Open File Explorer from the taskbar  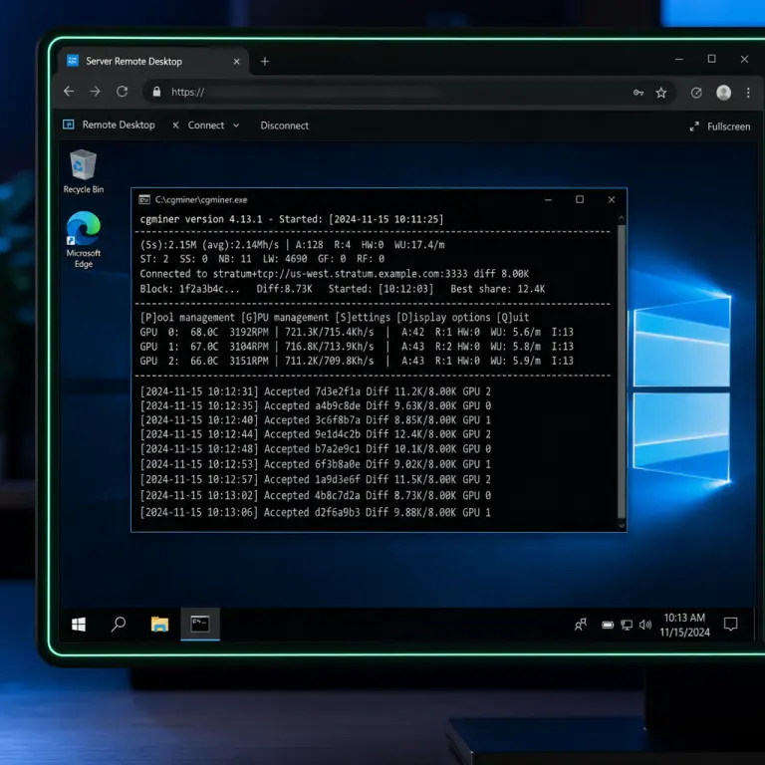click(159, 624)
